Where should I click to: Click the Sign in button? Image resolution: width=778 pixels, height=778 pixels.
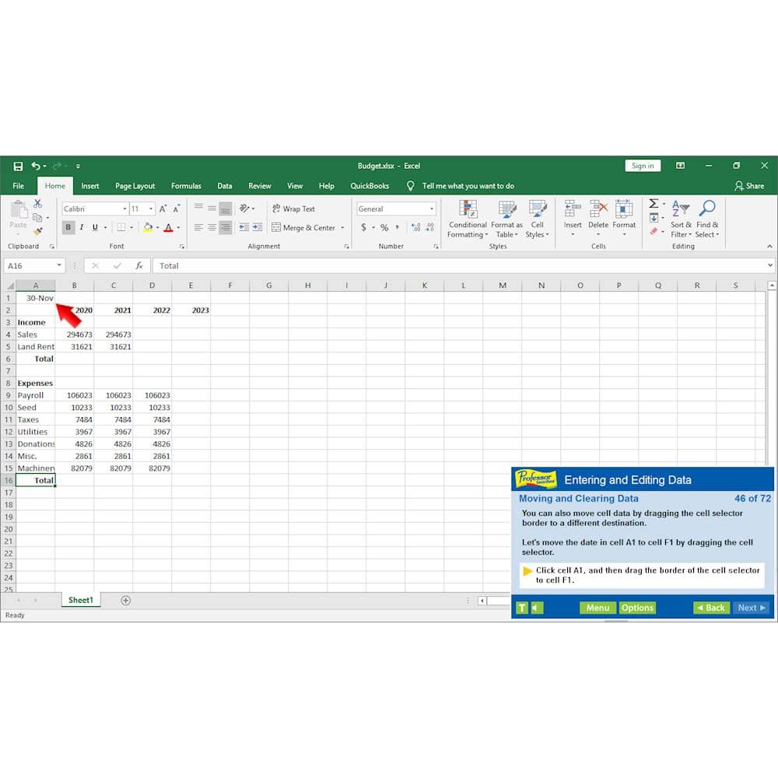(643, 166)
